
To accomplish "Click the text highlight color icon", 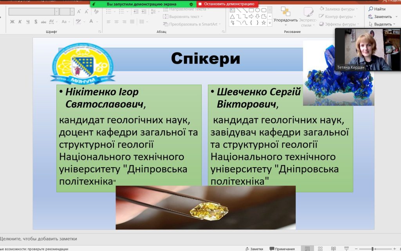I will tap(78, 22).
